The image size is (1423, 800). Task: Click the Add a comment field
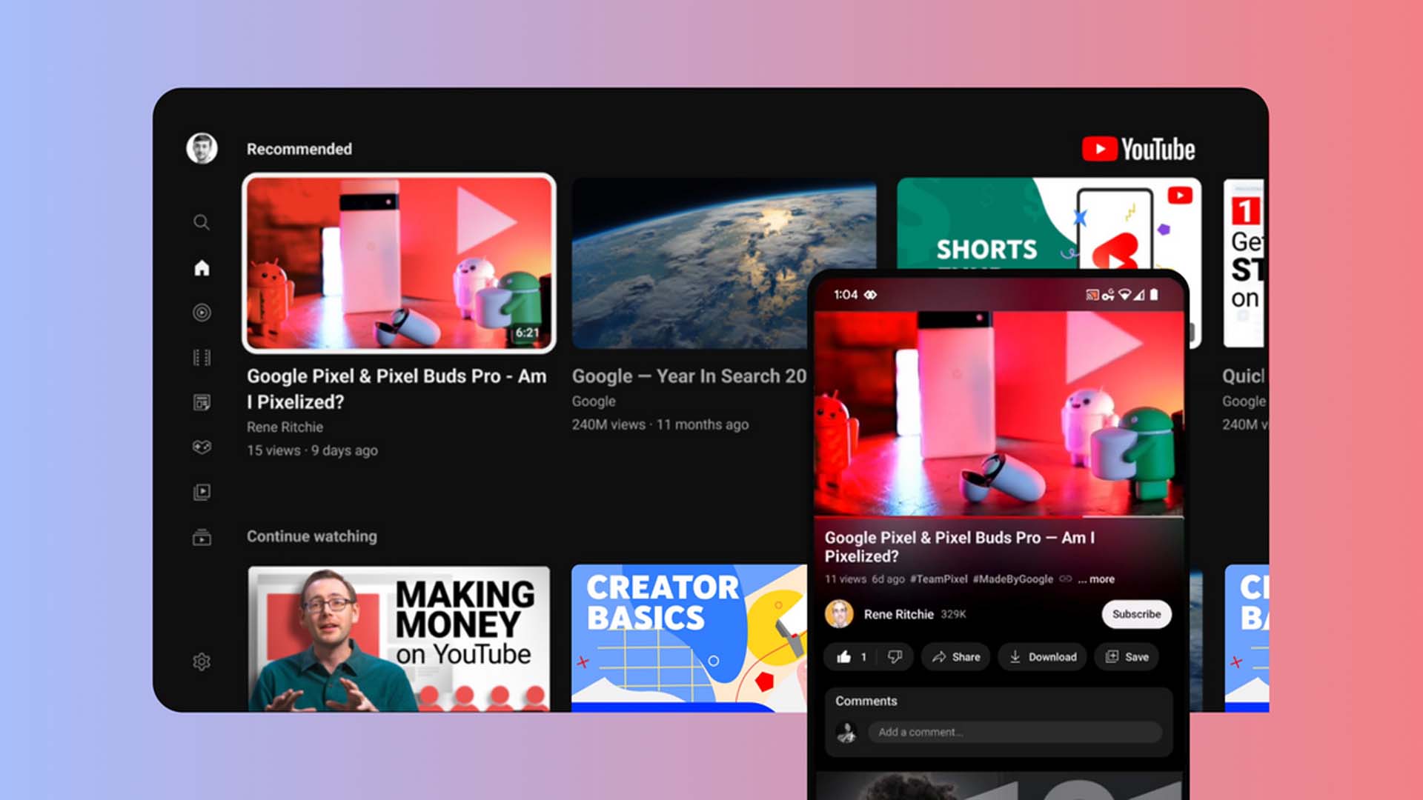click(x=1015, y=732)
